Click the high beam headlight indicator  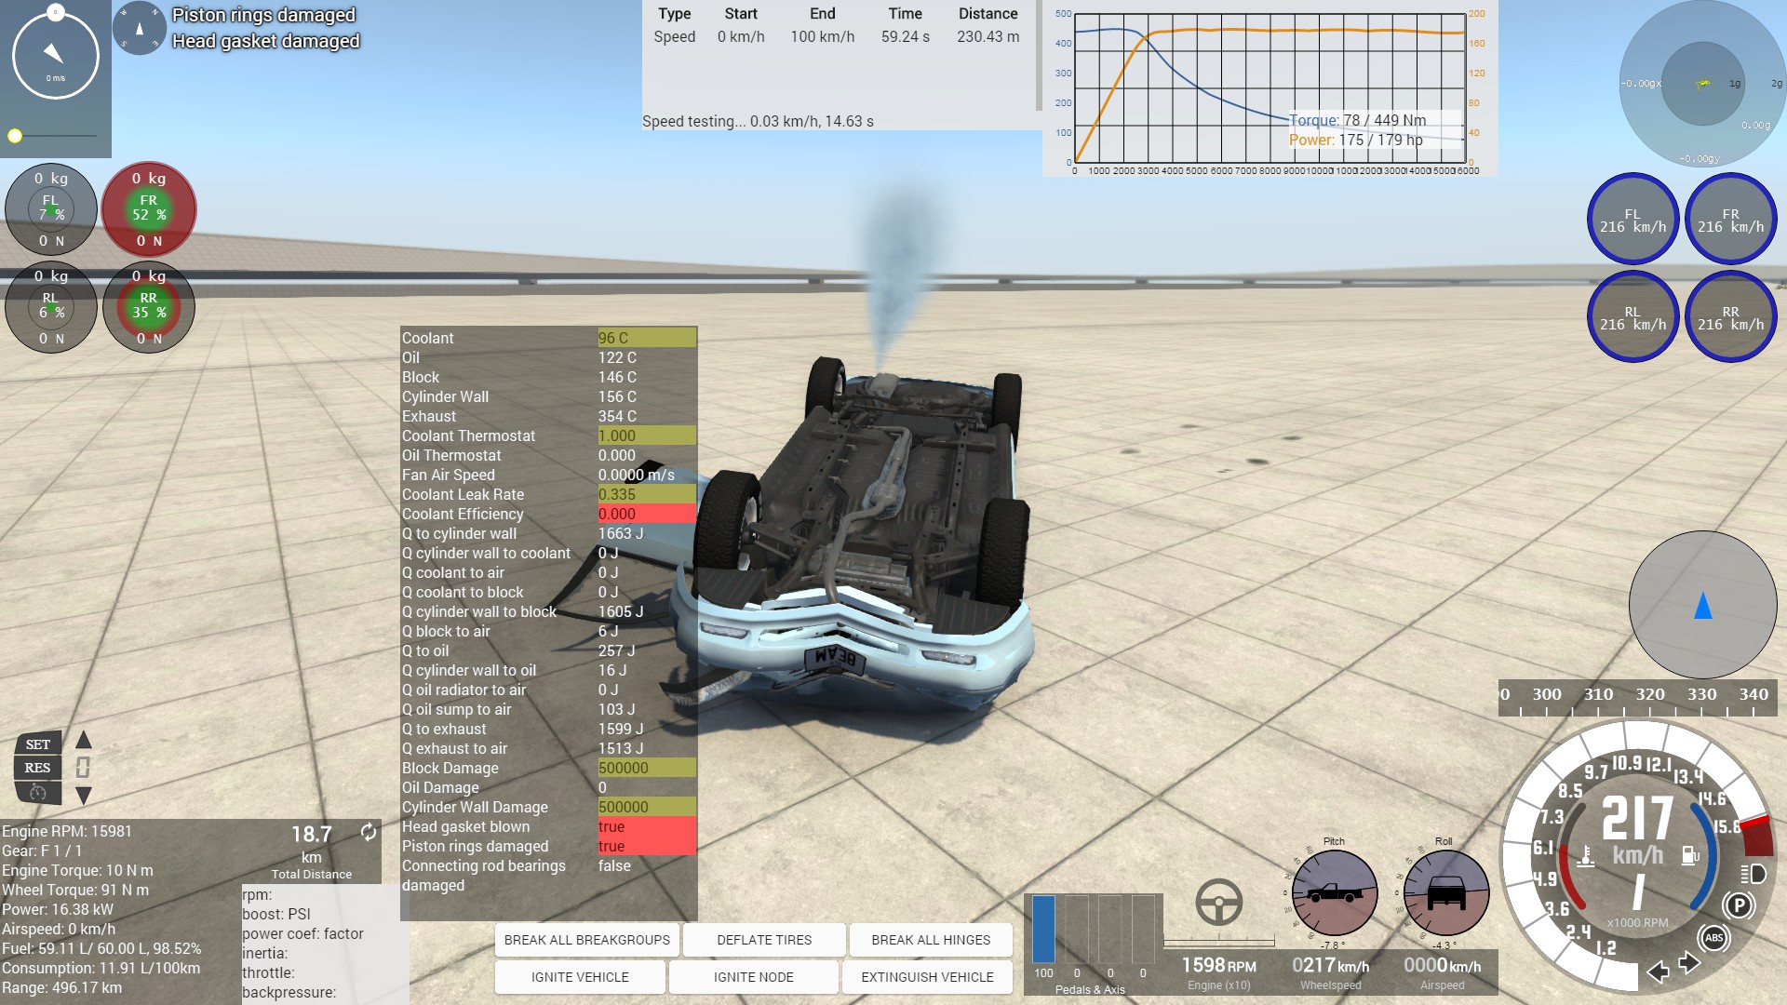[x=1753, y=874]
